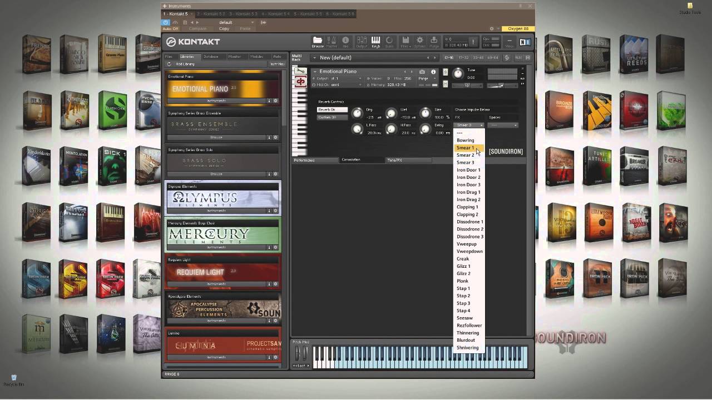The height and width of the screenshot is (400, 712).
Task: Toggle the Reverb On button
Action: pyautogui.click(x=332, y=110)
